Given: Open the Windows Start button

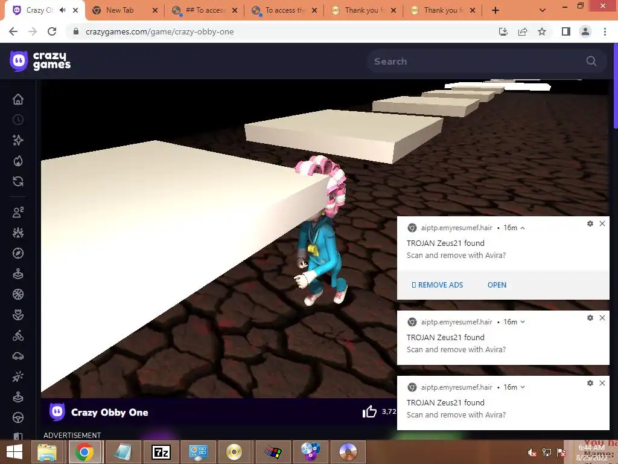Looking at the screenshot, I should [x=14, y=452].
